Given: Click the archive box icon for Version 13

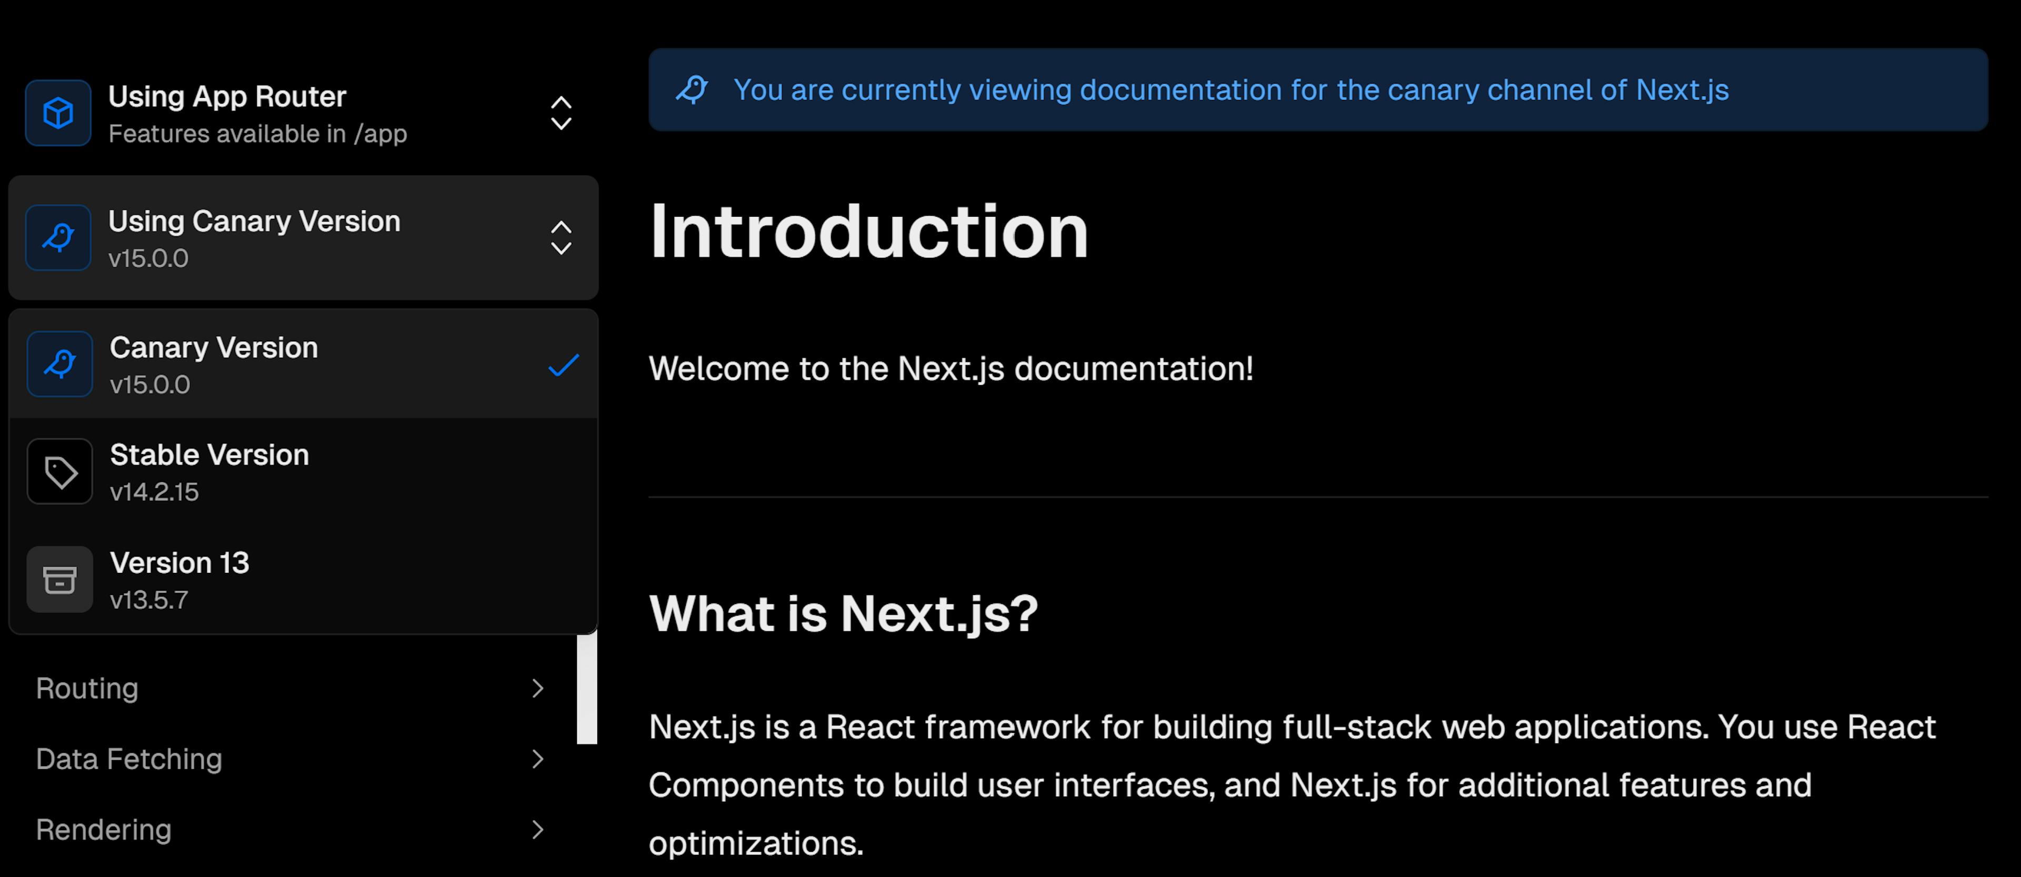Looking at the screenshot, I should click(59, 579).
